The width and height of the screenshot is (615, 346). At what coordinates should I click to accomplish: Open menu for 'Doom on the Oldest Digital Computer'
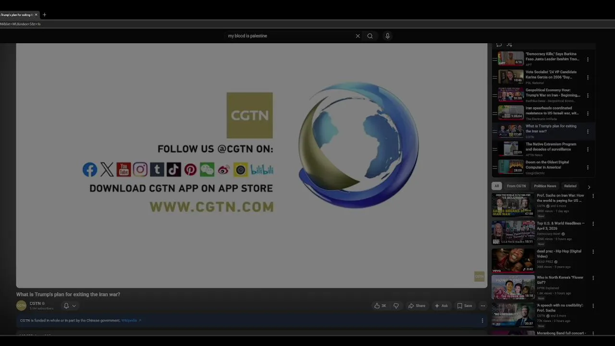pyautogui.click(x=588, y=168)
